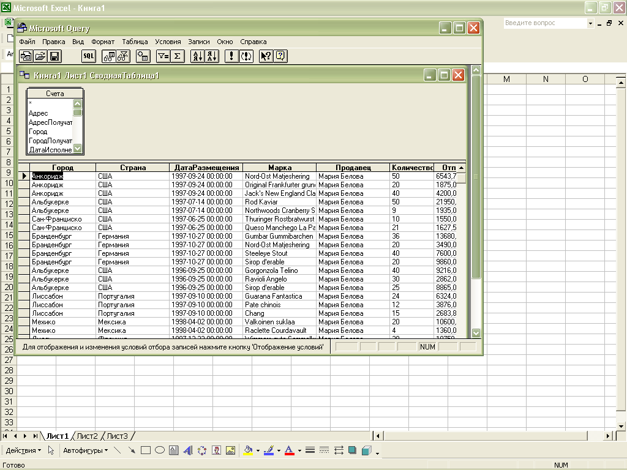Open Формат menu

103,42
